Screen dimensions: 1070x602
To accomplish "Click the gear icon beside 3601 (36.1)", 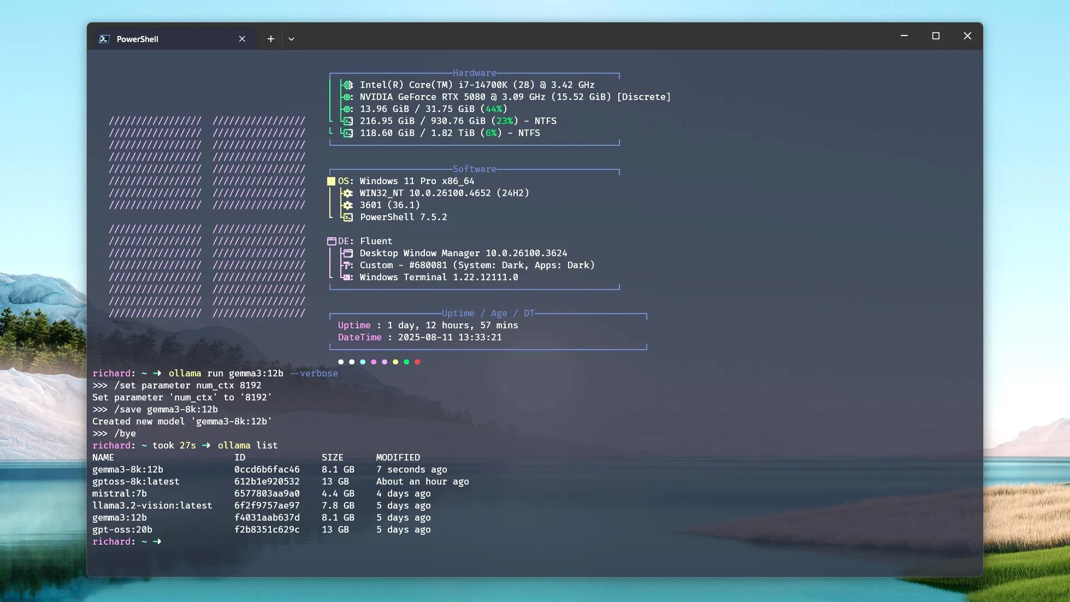I will pos(347,205).
